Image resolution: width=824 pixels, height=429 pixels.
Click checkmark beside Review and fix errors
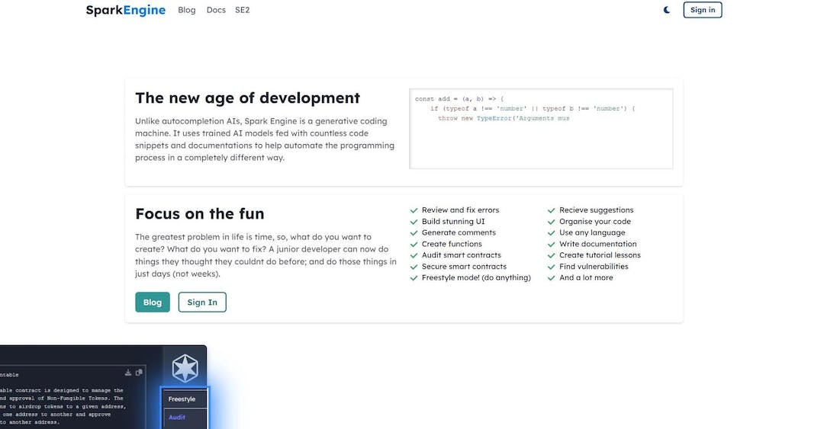click(x=414, y=210)
